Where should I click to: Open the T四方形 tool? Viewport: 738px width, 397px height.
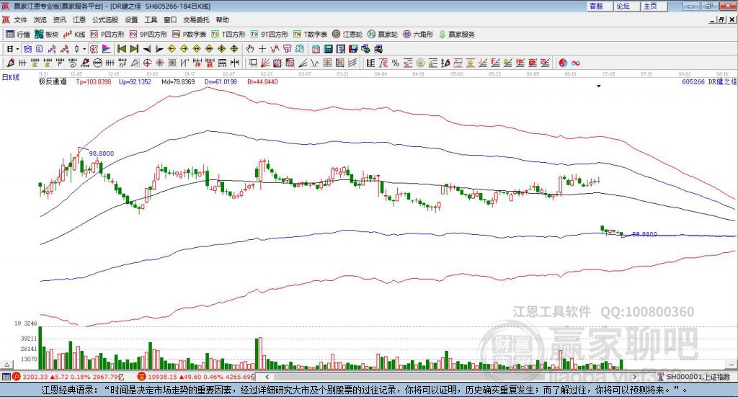point(228,35)
